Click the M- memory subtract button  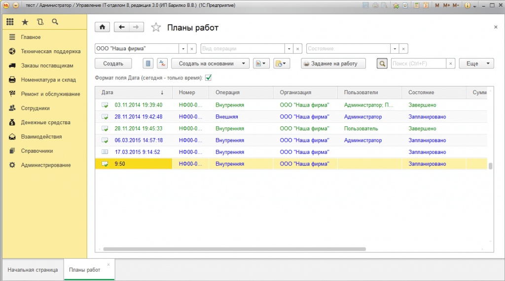(456, 5)
